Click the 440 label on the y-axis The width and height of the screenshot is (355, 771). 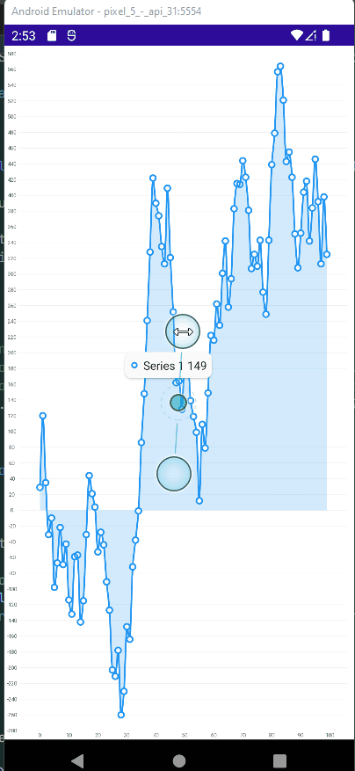click(11, 164)
